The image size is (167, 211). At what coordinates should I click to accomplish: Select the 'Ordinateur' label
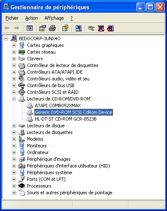click(38, 152)
